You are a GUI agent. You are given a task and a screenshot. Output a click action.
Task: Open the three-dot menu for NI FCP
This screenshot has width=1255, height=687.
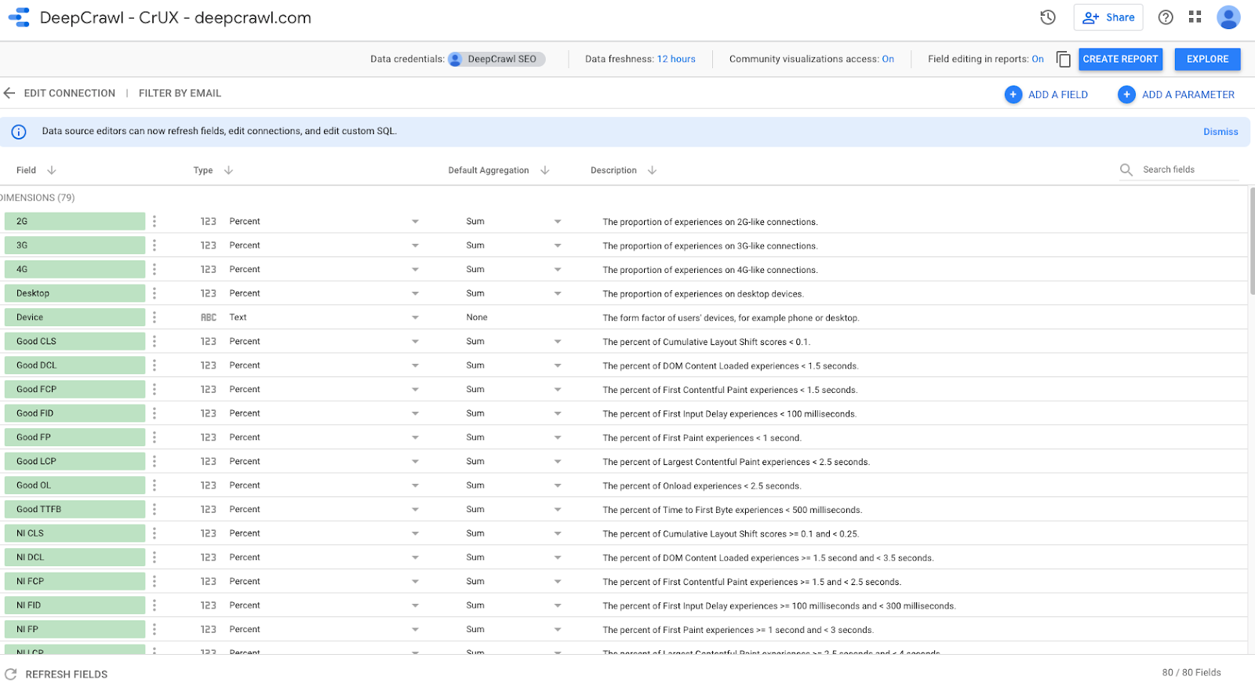tap(155, 581)
